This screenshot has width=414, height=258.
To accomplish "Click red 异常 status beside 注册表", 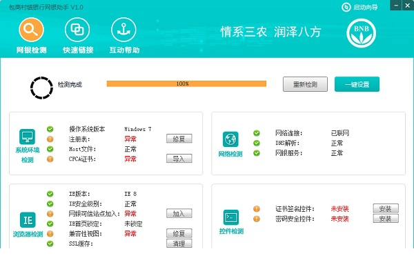I will click(130, 139).
